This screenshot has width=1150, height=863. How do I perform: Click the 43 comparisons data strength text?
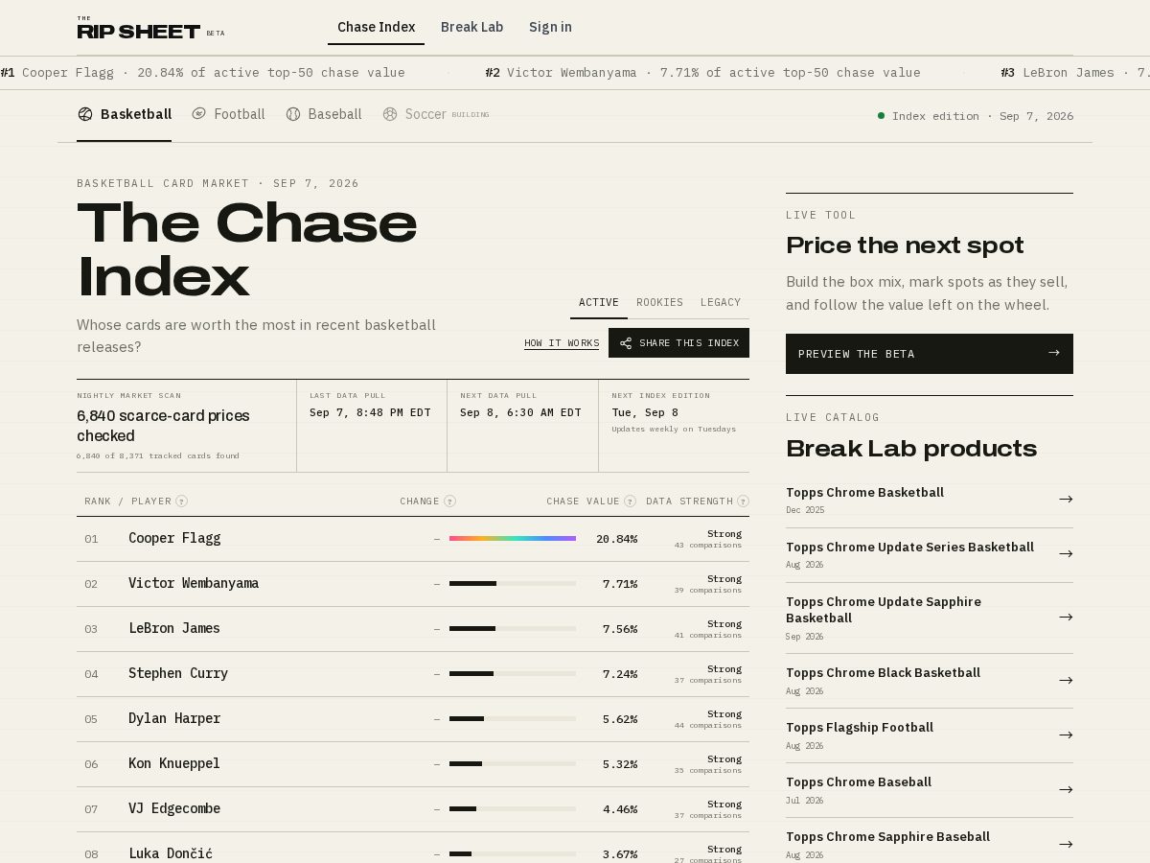coord(707,546)
